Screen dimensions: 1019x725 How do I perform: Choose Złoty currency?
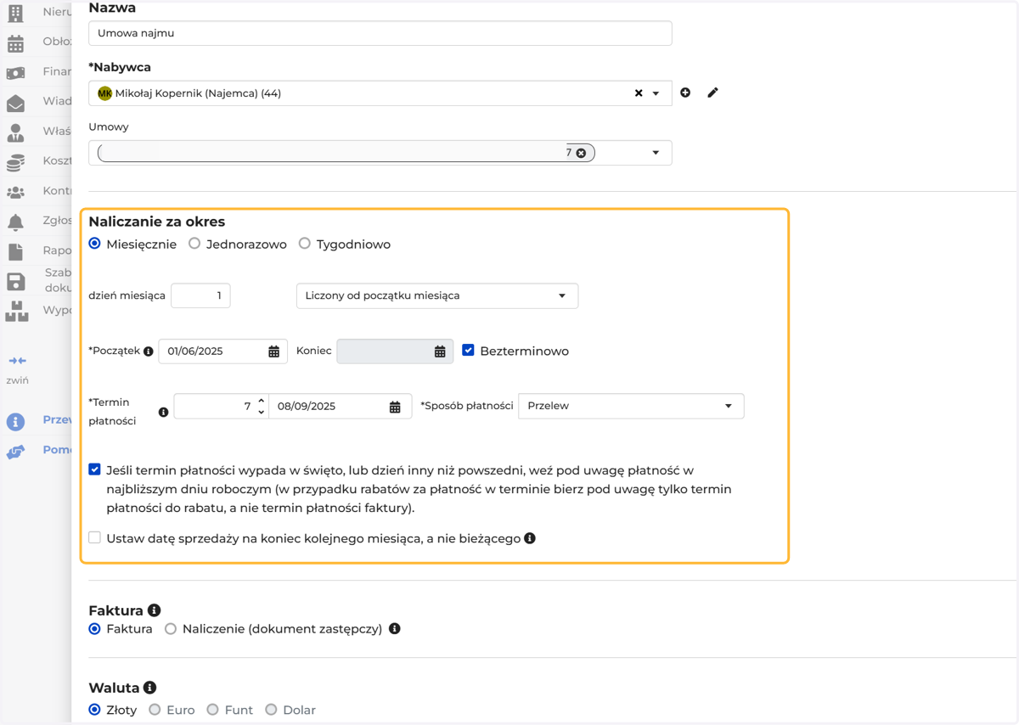click(x=94, y=710)
